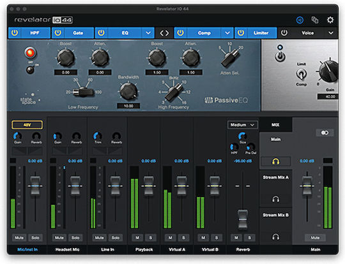Viewport: 345px width, 264px height.
Task: Open the scenes copy icon
Action: click(x=315, y=20)
